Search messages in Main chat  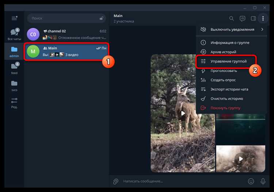[x=231, y=18]
